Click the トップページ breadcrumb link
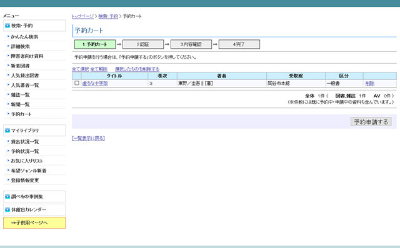400x248 pixels. pos(82,16)
